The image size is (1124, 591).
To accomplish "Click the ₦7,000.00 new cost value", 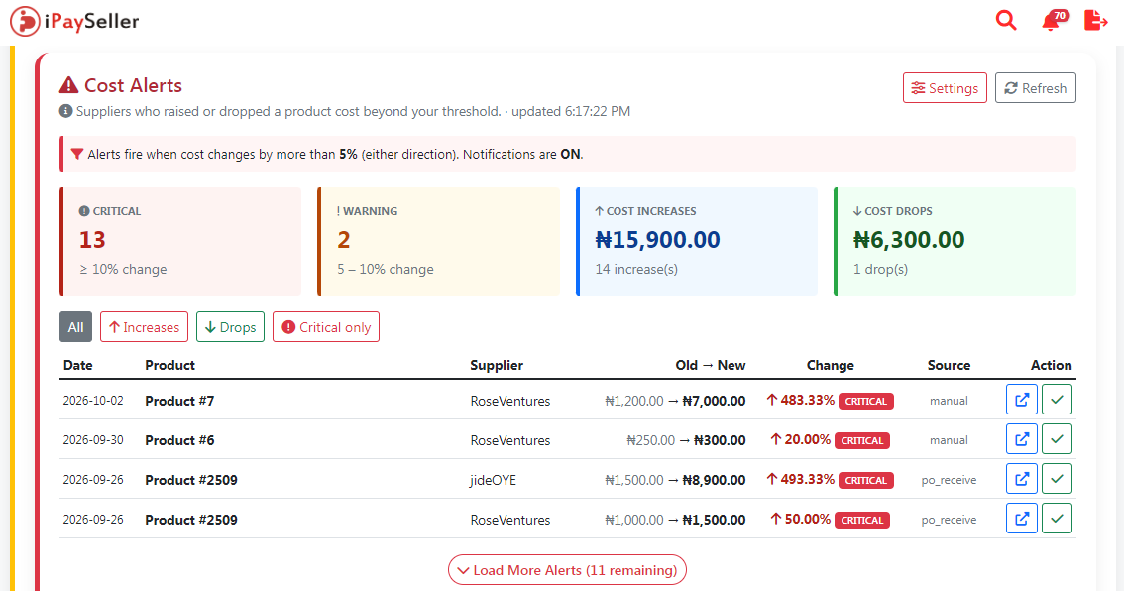I will (714, 401).
